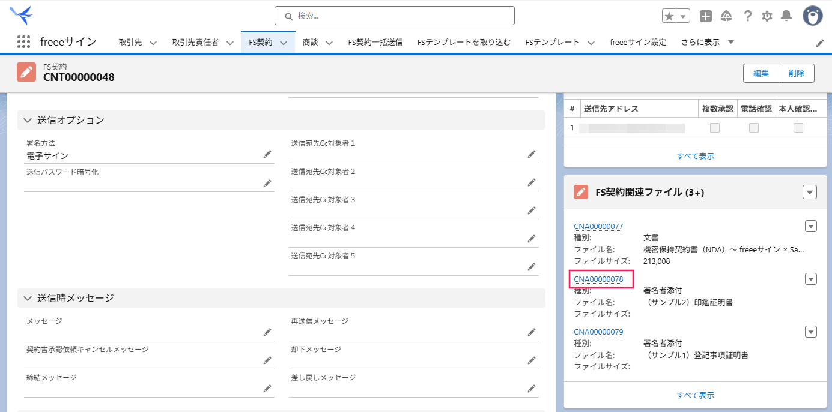Image resolution: width=832 pixels, height=412 pixels.
Task: Click the FS契約関連ファイル panel icon
Action: pyautogui.click(x=581, y=192)
